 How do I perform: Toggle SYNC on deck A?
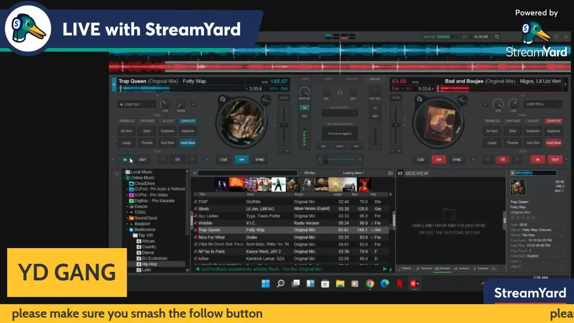(260, 159)
